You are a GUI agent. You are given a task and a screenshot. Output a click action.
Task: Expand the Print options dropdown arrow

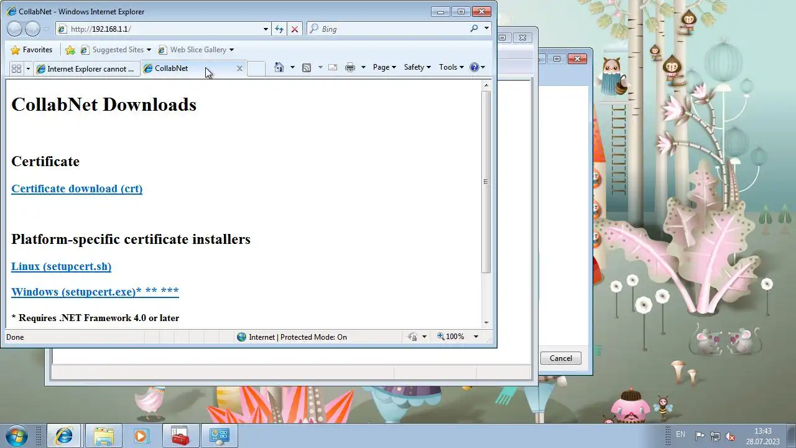364,67
